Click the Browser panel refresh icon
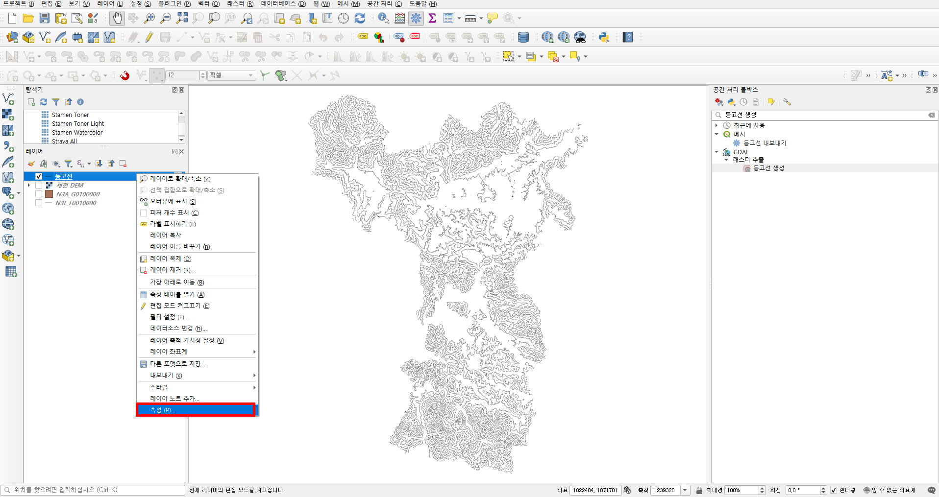The image size is (939, 497). pyautogui.click(x=44, y=102)
